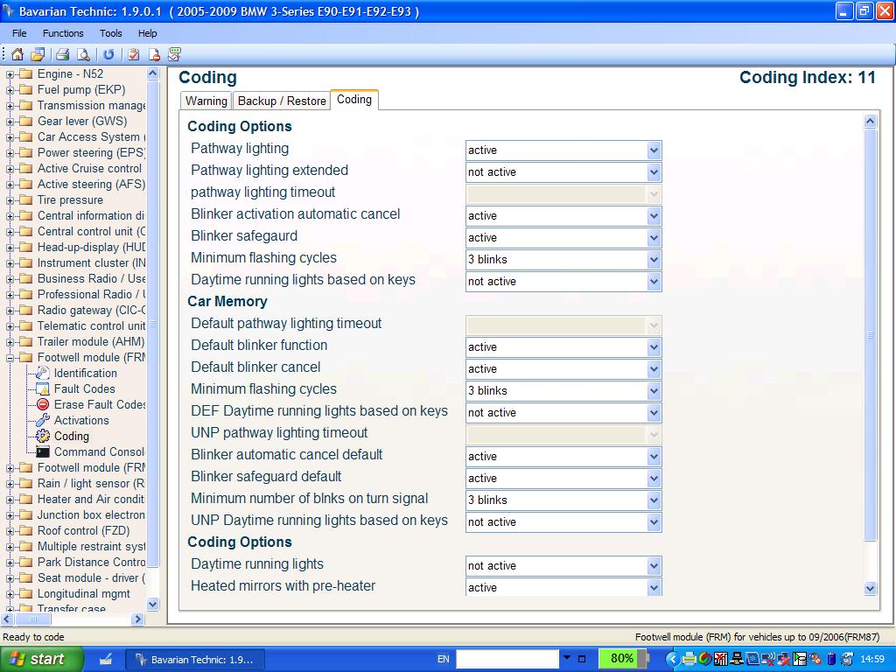Click coding panel scrollbar down arrow
The image size is (896, 672).
point(870,588)
